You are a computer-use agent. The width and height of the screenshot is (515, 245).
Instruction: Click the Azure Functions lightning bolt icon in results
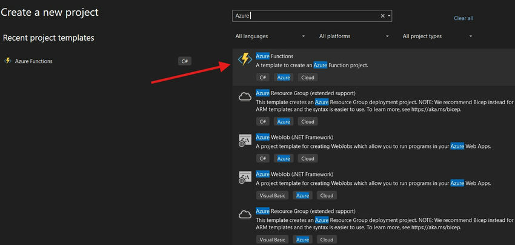click(245, 59)
